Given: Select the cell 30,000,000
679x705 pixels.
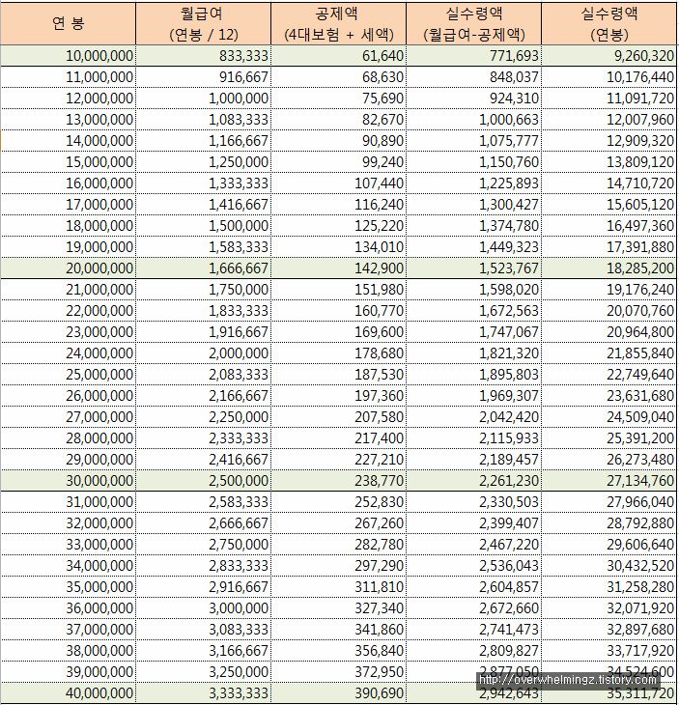Looking at the screenshot, I should (68, 480).
